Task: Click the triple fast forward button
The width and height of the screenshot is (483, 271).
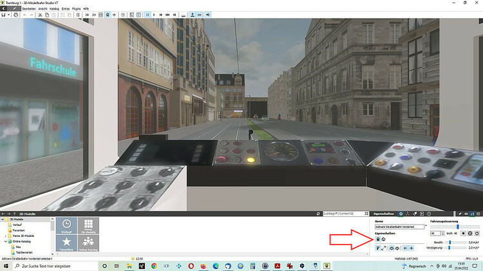Action: click(x=167, y=15)
